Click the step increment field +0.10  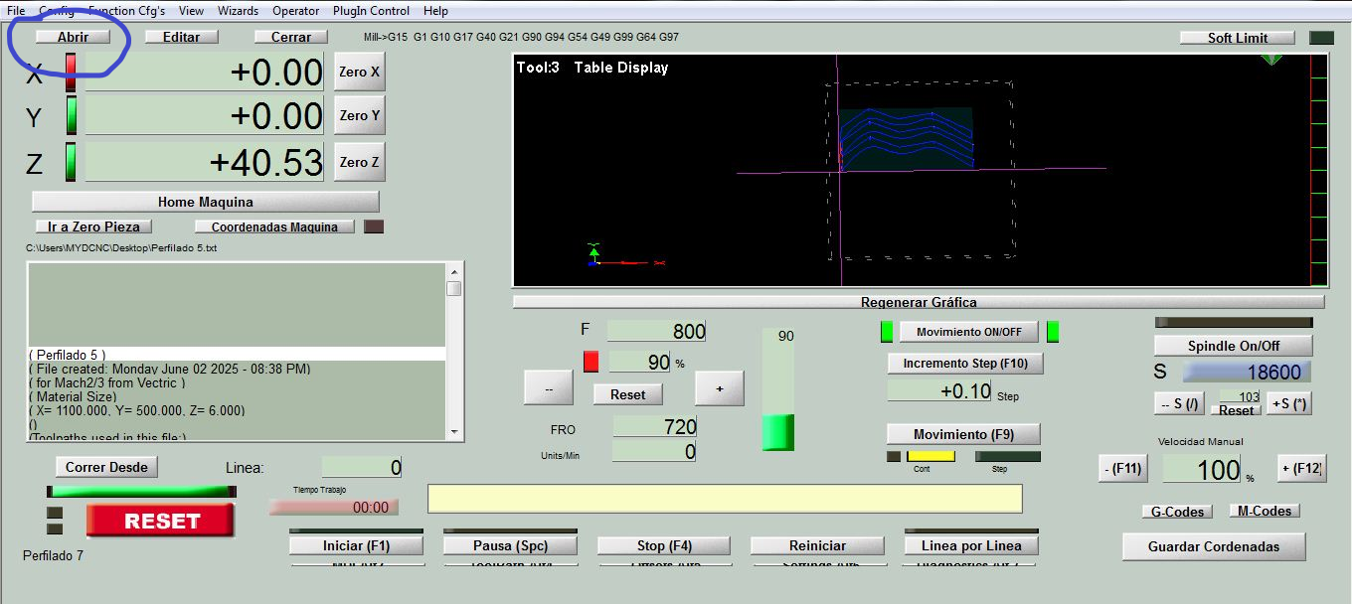(x=939, y=390)
